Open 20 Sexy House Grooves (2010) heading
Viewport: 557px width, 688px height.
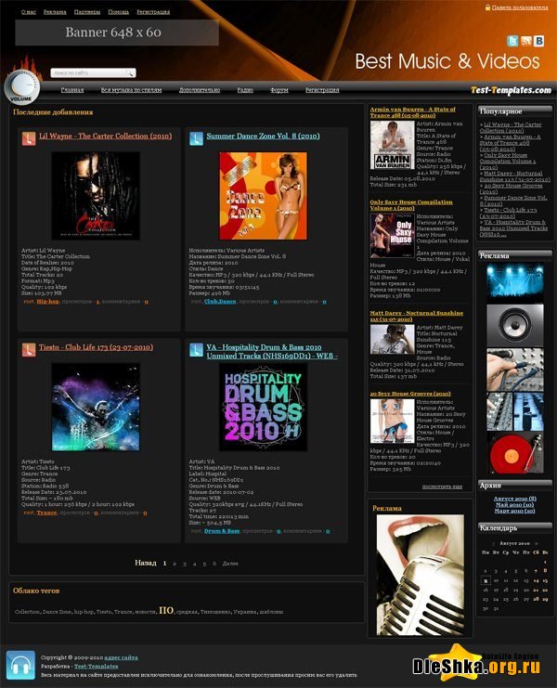tap(410, 394)
